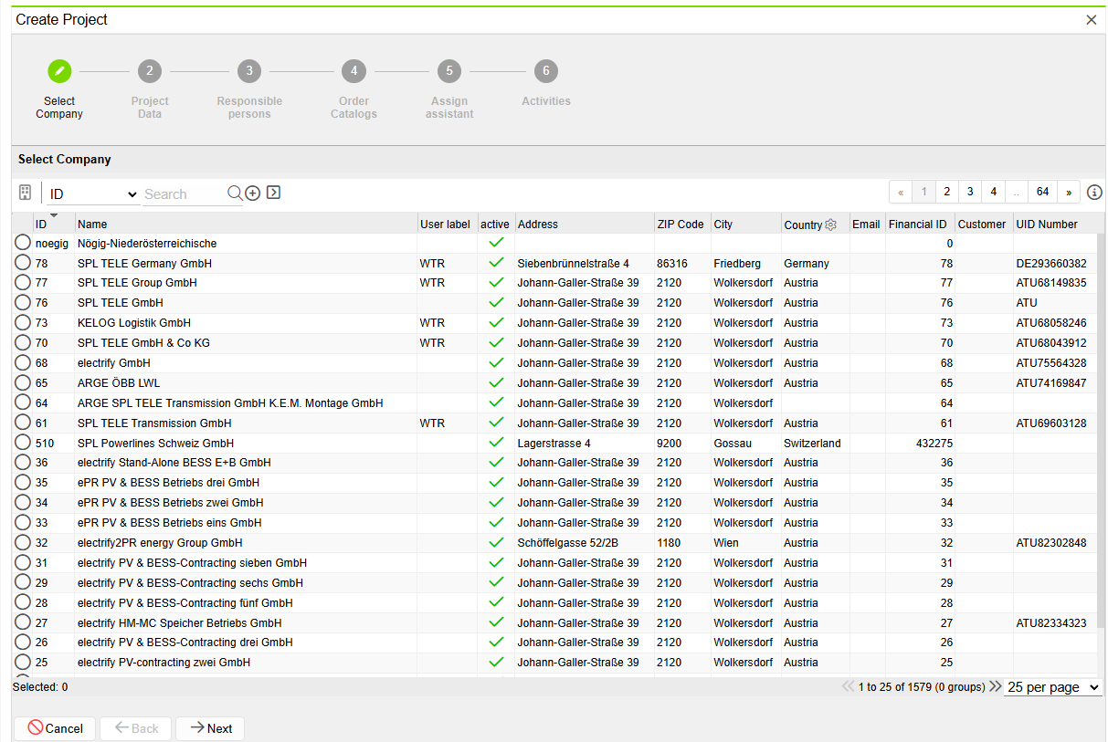Select radio button for noegig row

point(23,243)
